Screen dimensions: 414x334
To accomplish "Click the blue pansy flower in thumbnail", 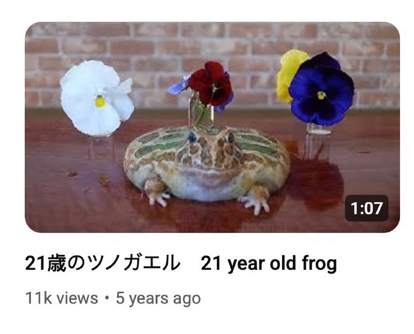I will [321, 89].
